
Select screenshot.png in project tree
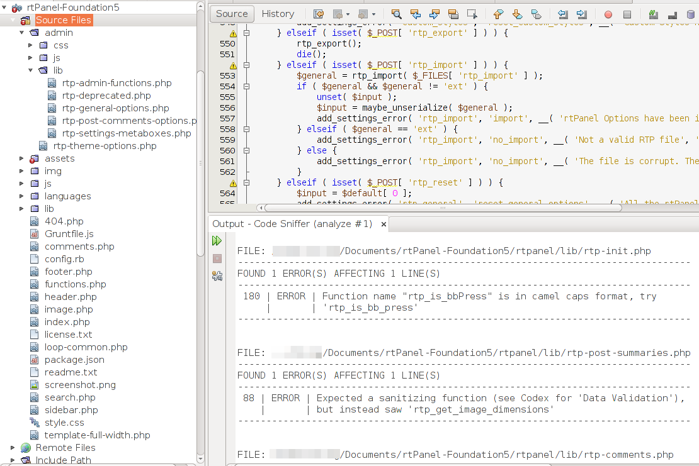(x=80, y=384)
